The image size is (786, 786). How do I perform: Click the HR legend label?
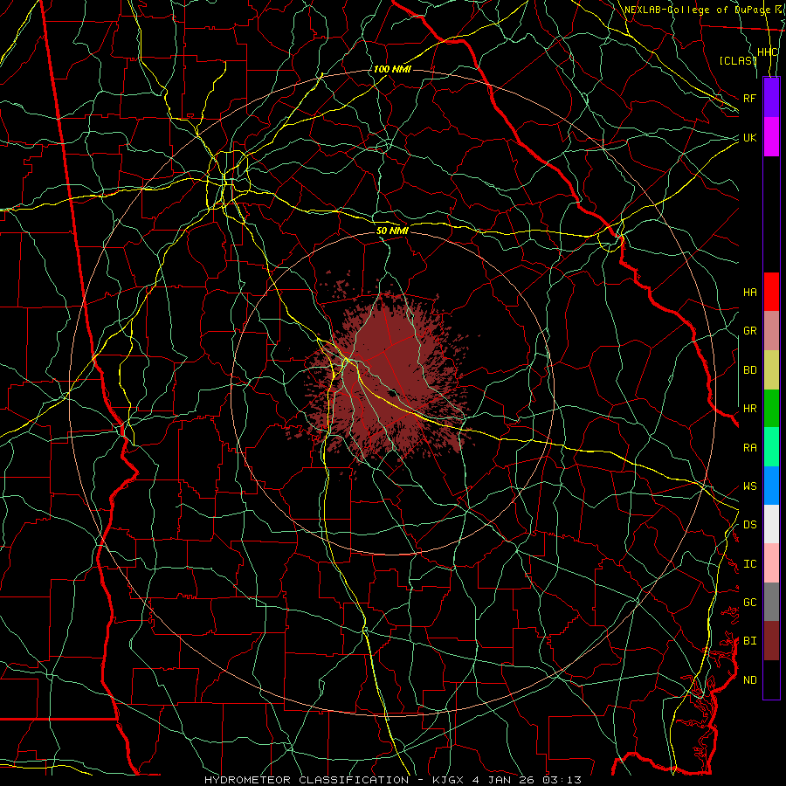tap(749, 409)
